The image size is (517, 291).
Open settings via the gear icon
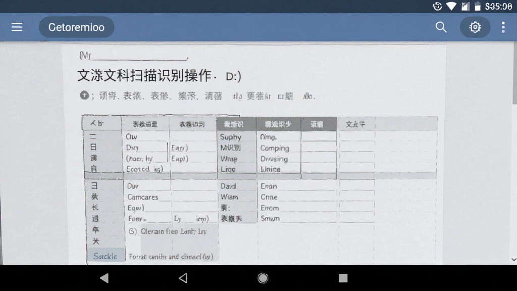475,27
